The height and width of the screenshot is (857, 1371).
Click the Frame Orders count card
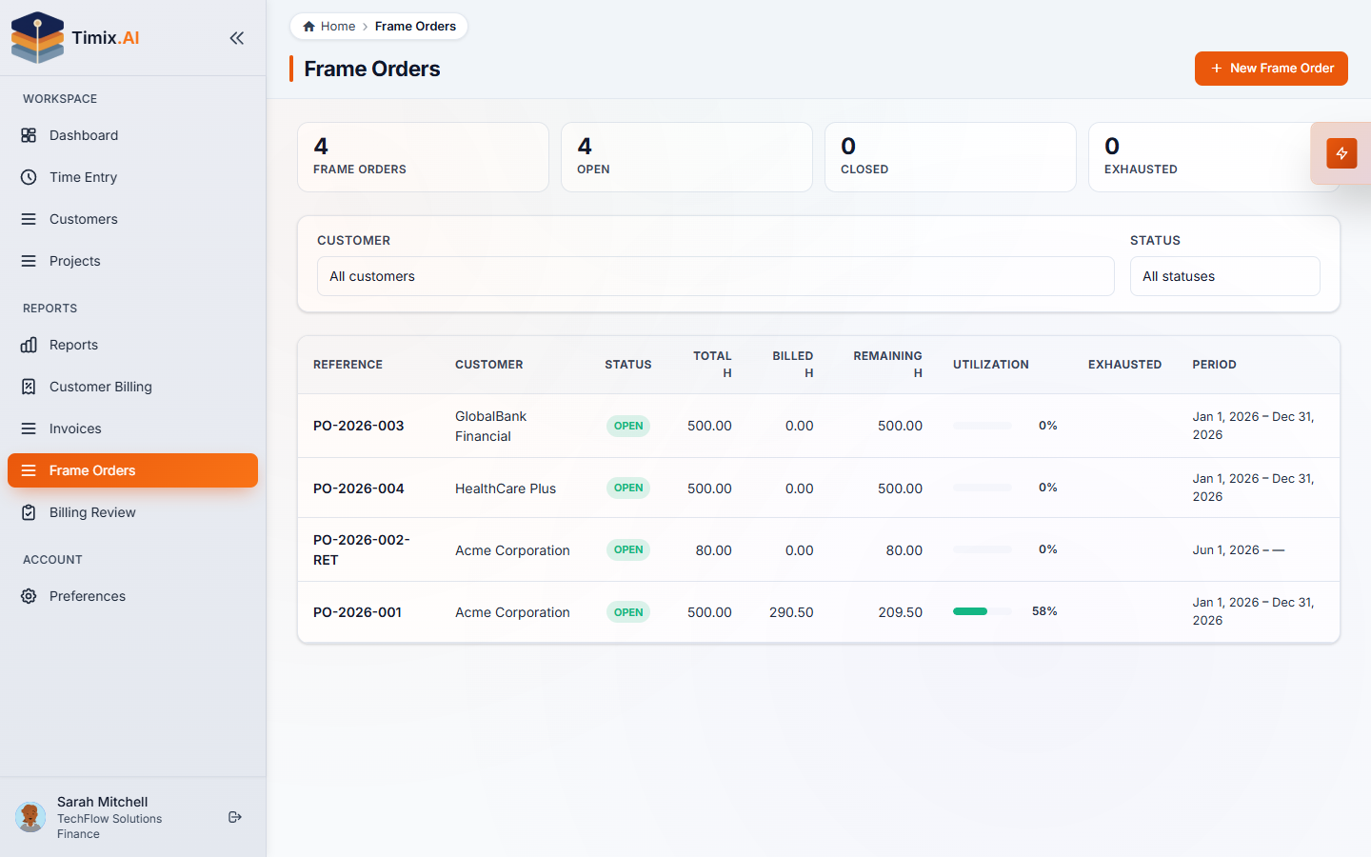(x=423, y=157)
